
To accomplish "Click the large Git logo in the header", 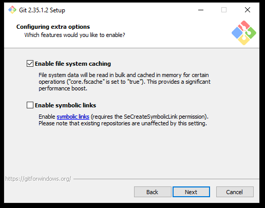I will click(244, 33).
